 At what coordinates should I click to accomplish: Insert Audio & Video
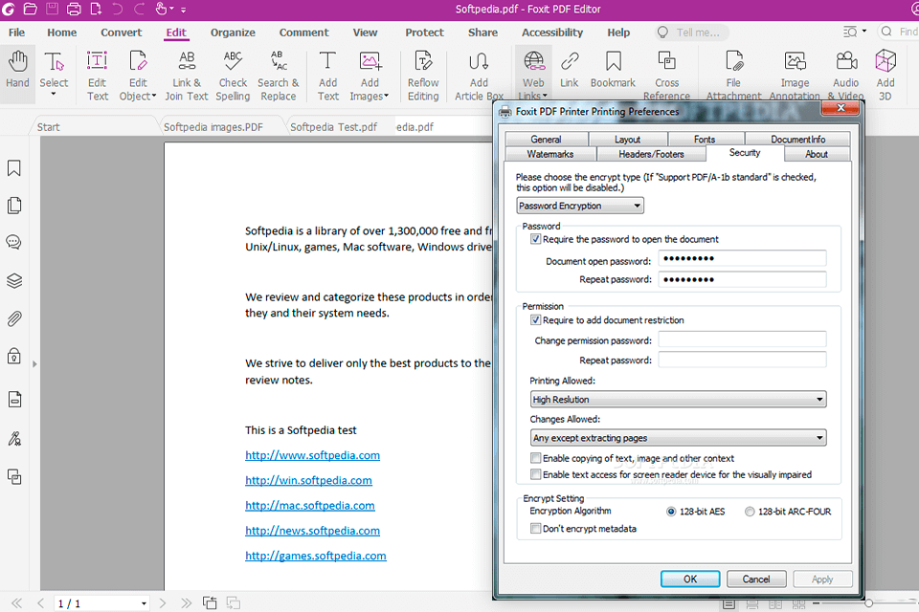click(x=845, y=76)
